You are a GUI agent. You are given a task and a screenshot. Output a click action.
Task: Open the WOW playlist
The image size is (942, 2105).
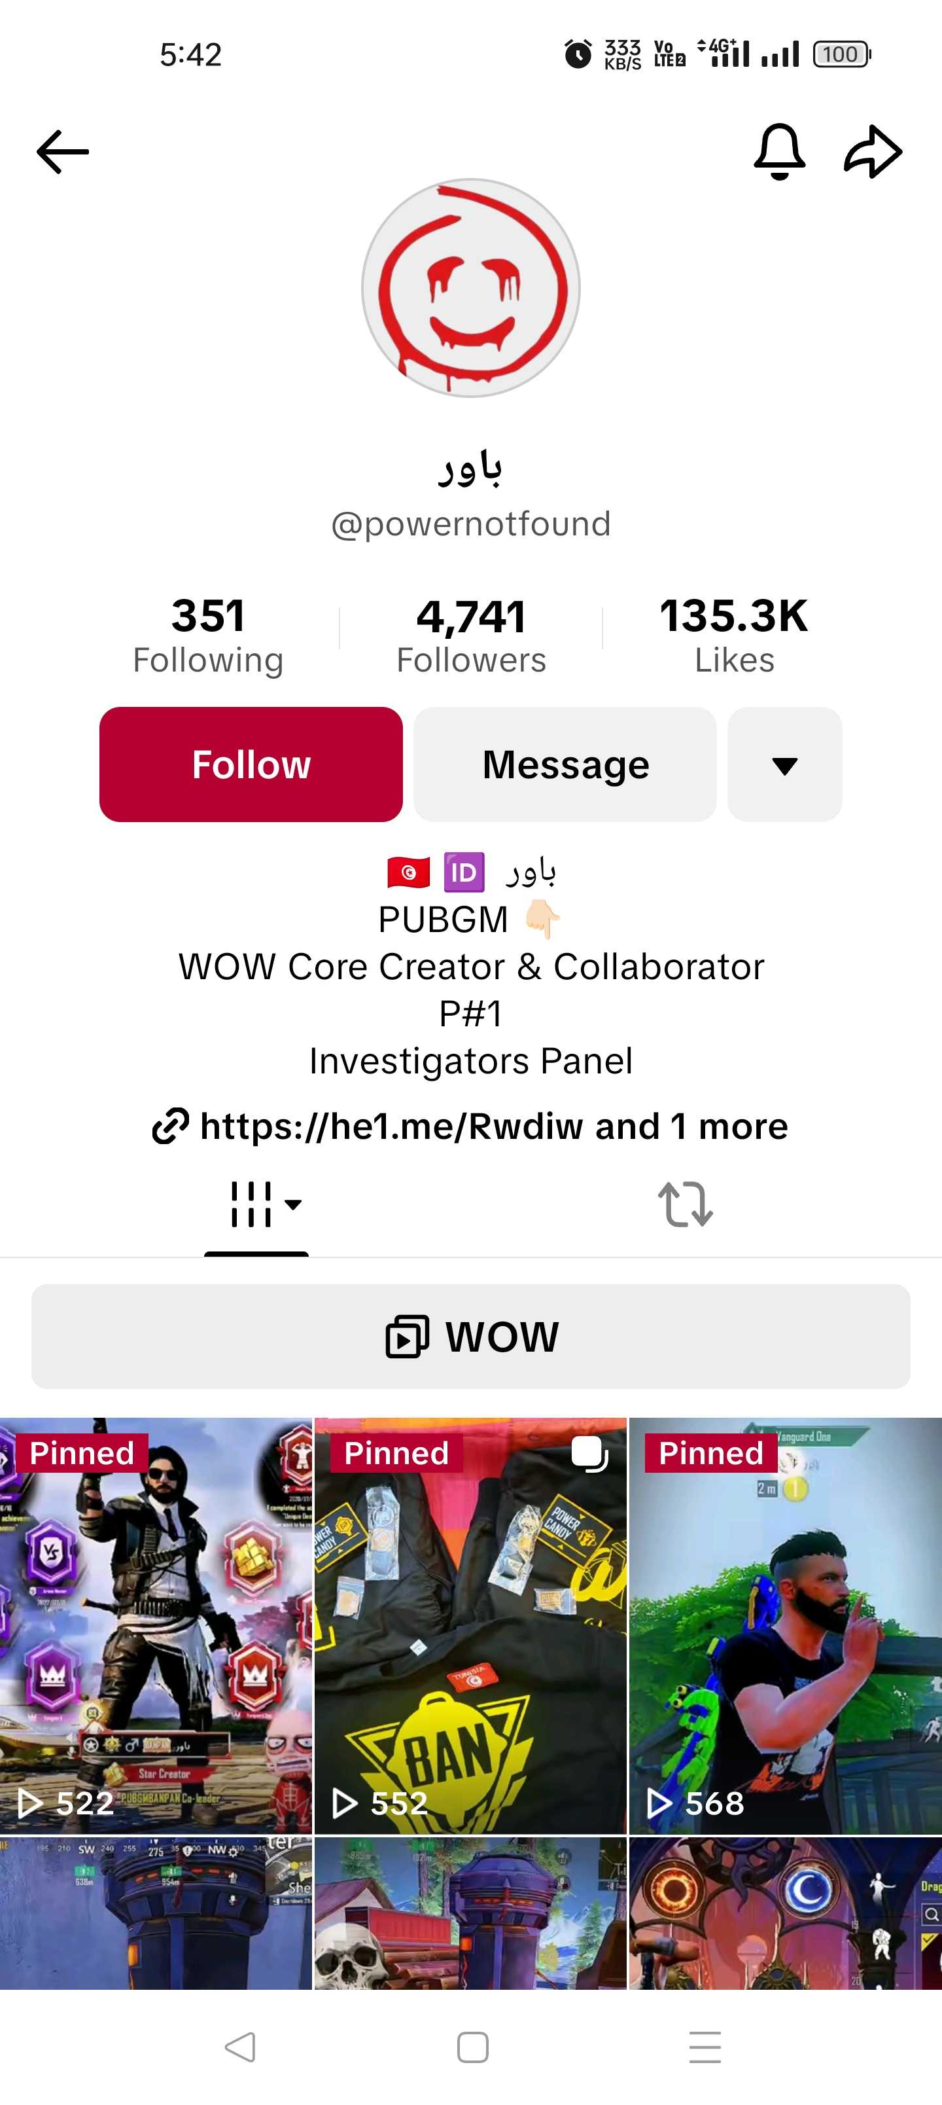[x=470, y=1337]
